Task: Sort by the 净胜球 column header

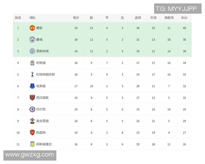Action: [169, 18]
